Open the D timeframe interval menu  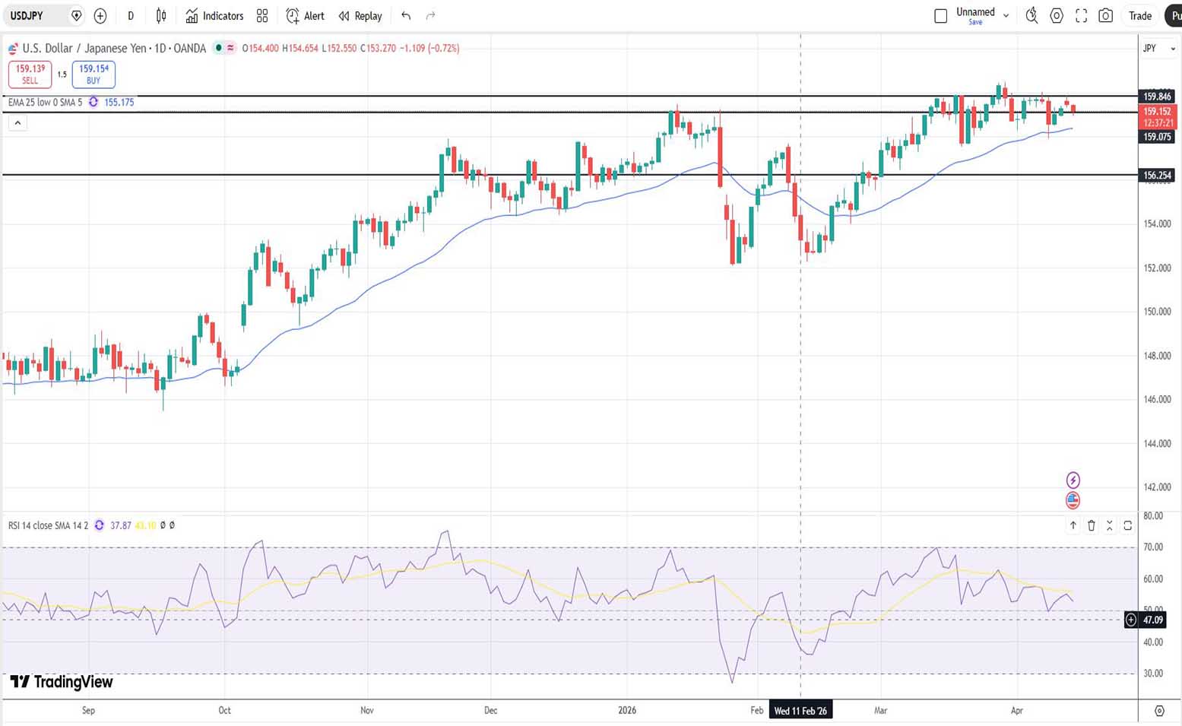coord(131,16)
